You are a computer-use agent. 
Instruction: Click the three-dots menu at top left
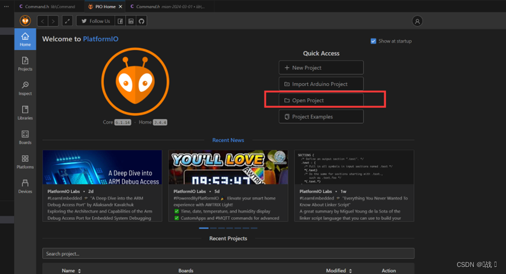(6, 6)
